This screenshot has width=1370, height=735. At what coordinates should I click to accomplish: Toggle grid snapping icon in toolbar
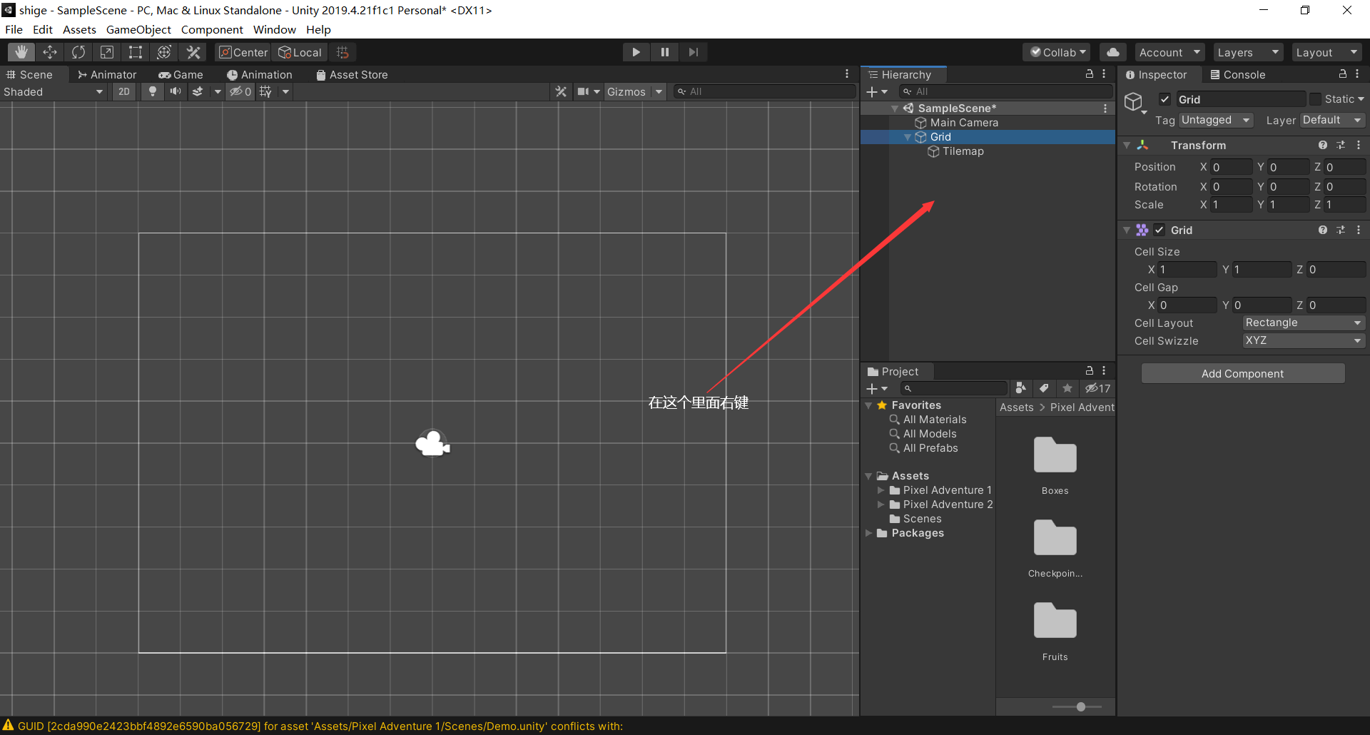point(342,52)
